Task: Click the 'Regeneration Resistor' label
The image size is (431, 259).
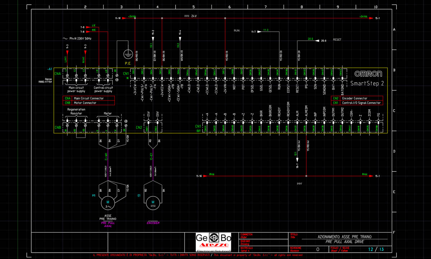Action: pos(76,111)
